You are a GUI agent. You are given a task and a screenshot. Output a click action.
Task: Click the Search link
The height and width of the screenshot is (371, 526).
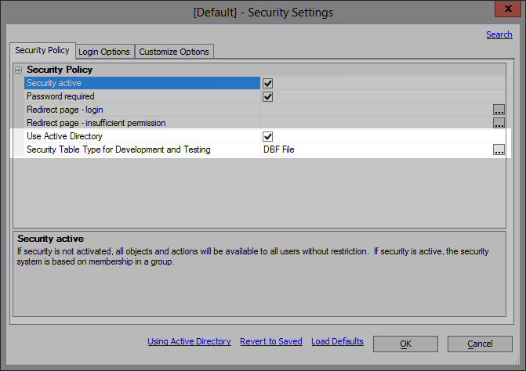pos(499,34)
